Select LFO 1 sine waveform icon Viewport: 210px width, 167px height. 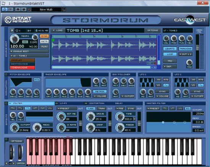pos(166,85)
